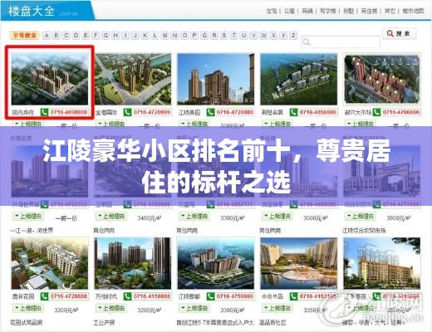Filter listings by letter Z

pos(293,36)
